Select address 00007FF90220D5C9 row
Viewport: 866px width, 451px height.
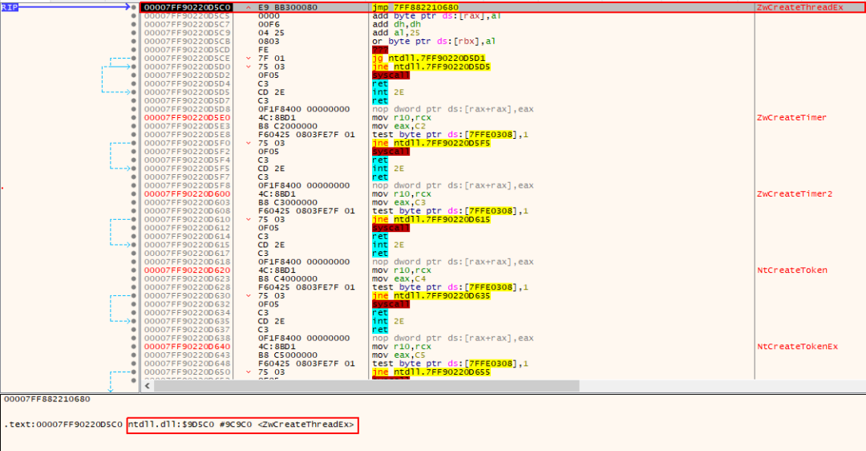pyautogui.click(x=187, y=33)
